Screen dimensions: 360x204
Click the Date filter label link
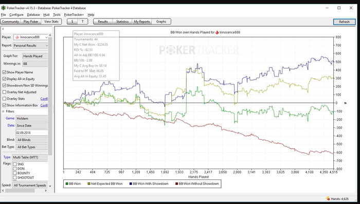[11, 125]
